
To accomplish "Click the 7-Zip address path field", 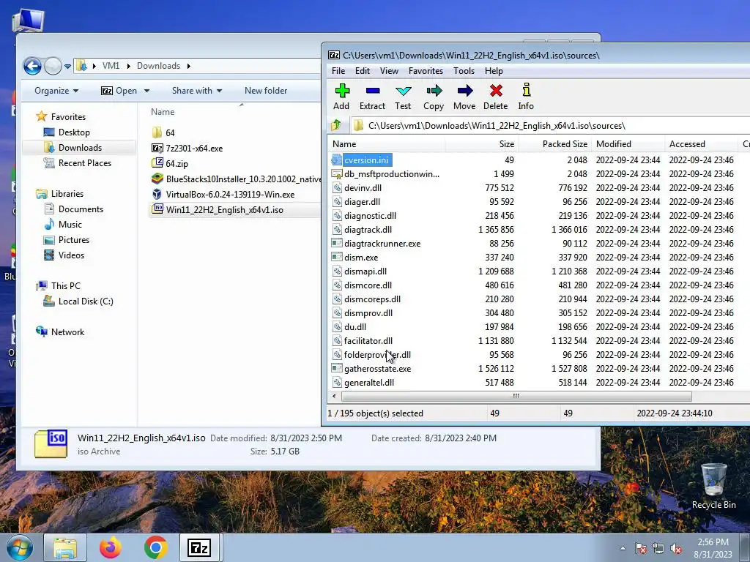I will 550,126.
